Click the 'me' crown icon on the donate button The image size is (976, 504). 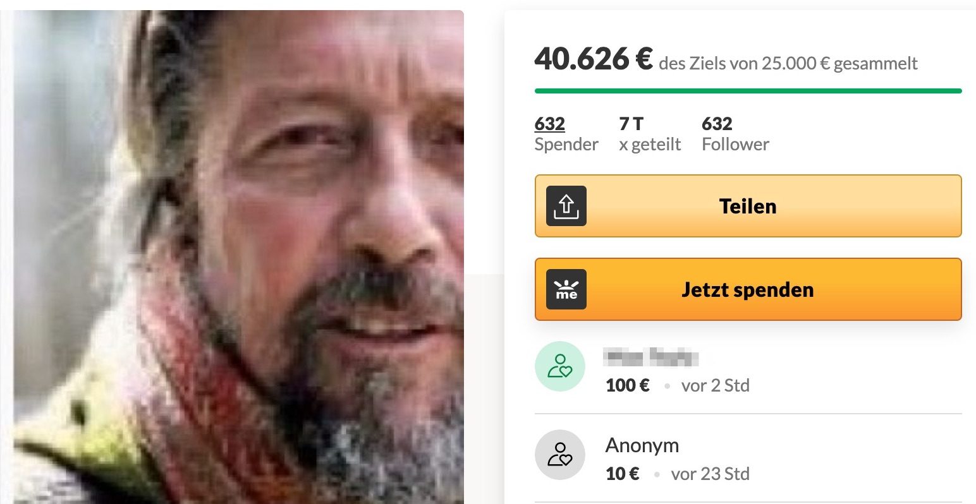tap(566, 289)
